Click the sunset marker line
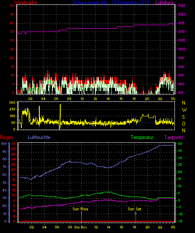The image size is (195, 233). [x=136, y=217]
